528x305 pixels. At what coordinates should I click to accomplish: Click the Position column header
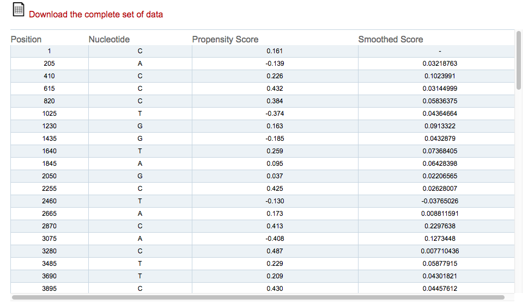(26, 39)
